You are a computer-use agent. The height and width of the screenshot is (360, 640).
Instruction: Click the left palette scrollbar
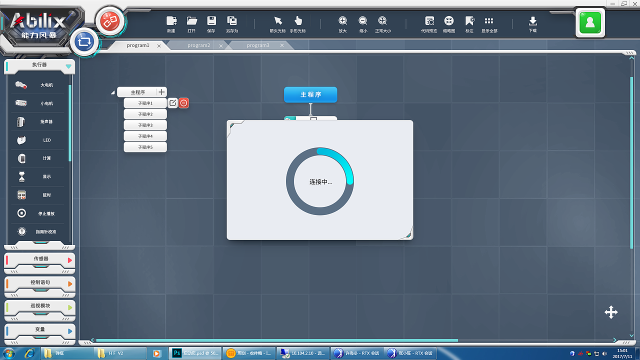70,123
